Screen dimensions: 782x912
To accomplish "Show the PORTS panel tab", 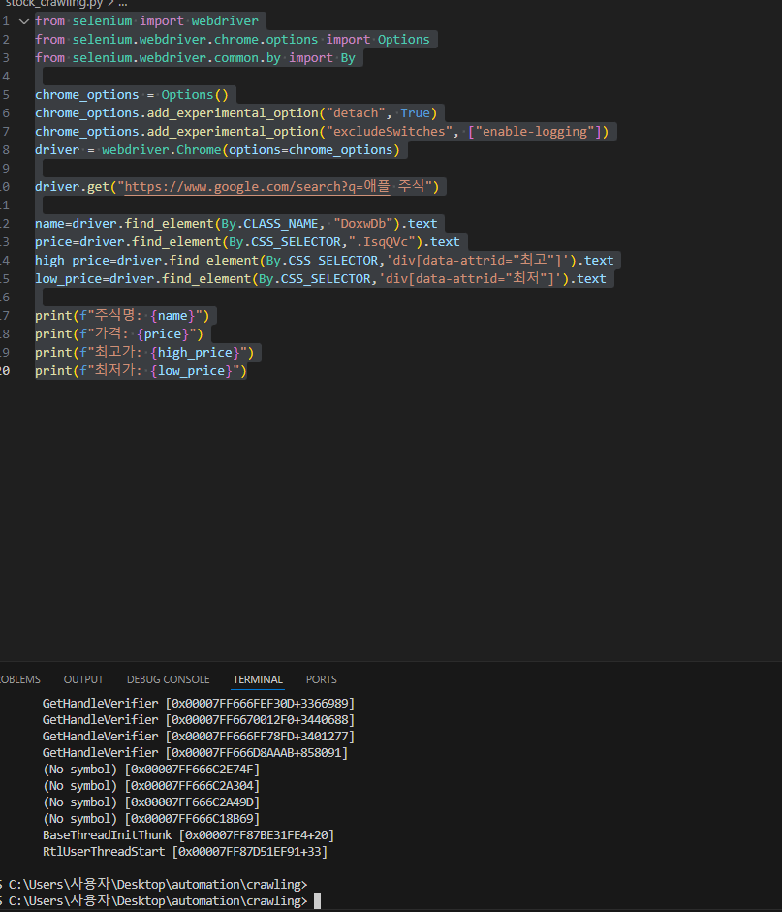I will coord(321,679).
